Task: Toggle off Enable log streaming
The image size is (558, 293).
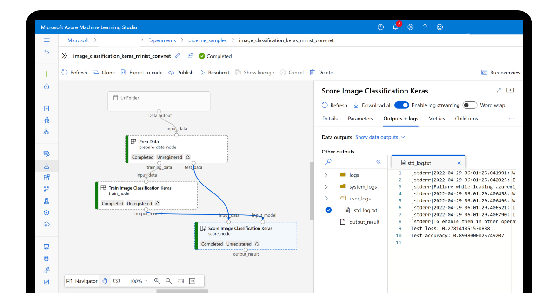Action: (x=402, y=105)
